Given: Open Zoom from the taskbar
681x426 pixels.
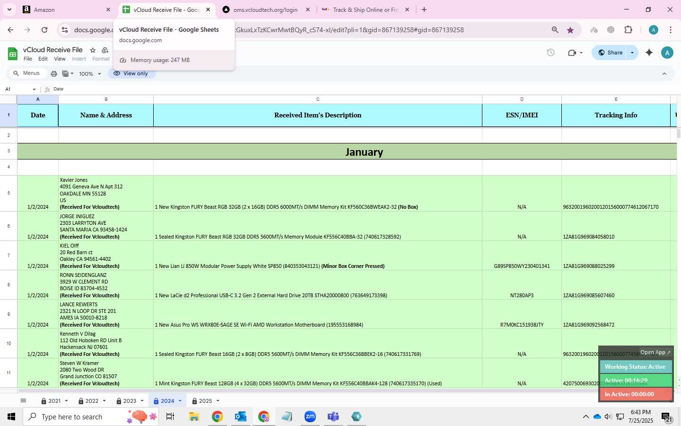Looking at the screenshot, I should (310, 417).
